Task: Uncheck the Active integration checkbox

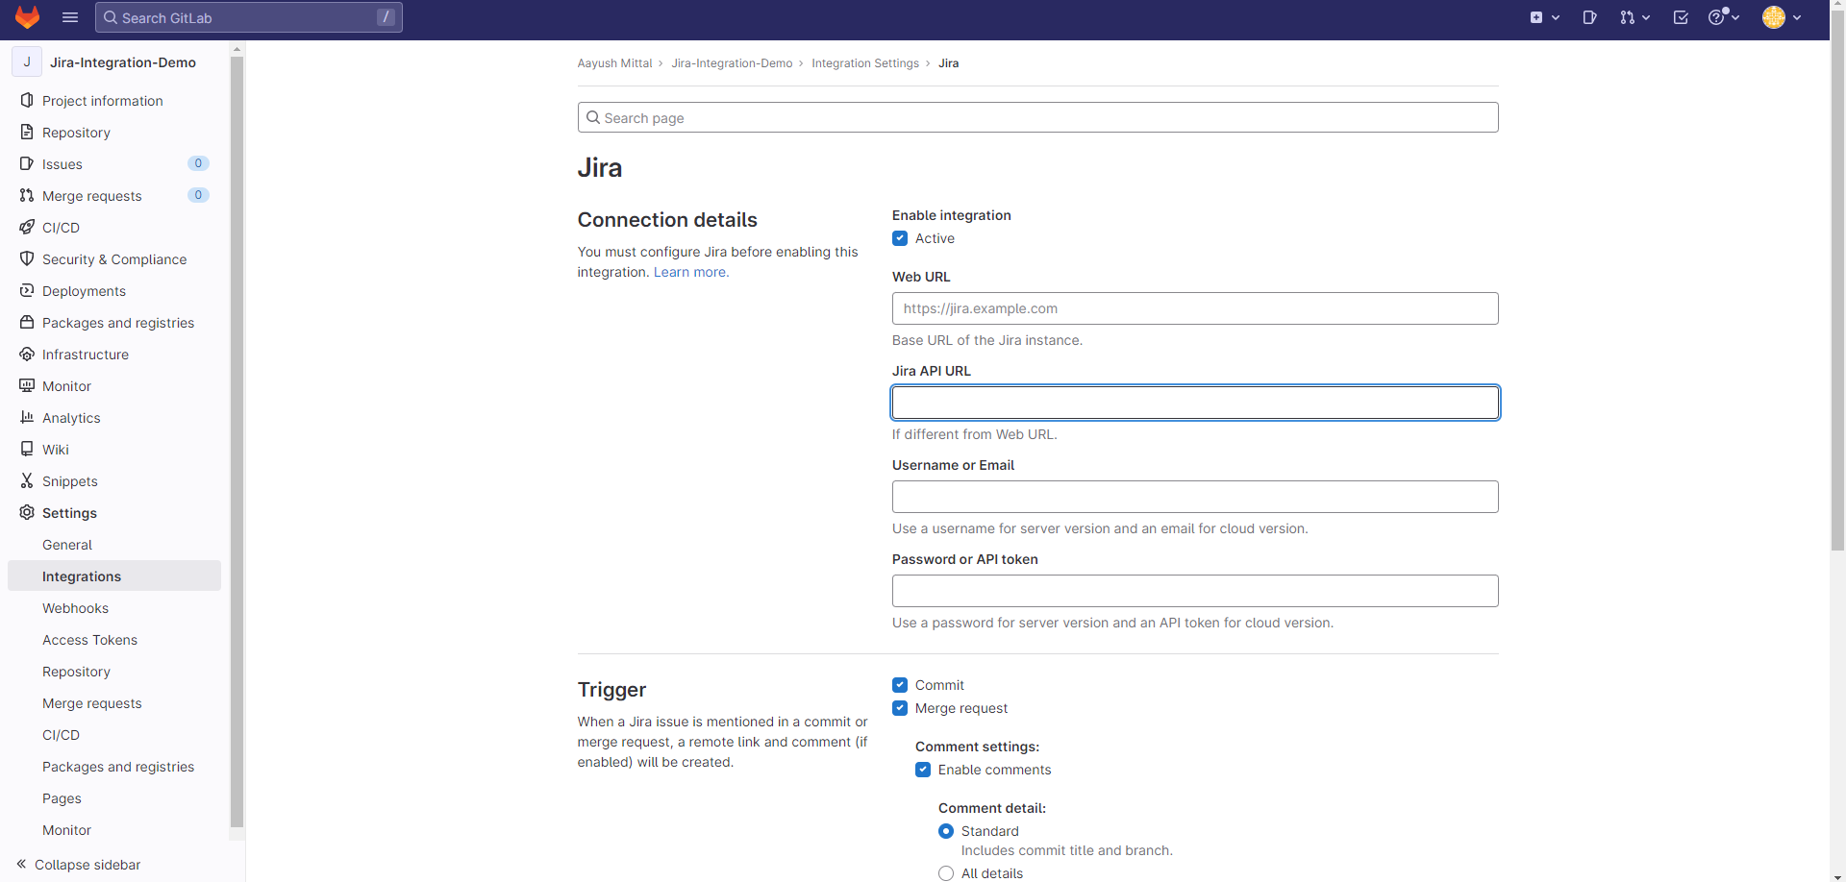Action: point(900,238)
